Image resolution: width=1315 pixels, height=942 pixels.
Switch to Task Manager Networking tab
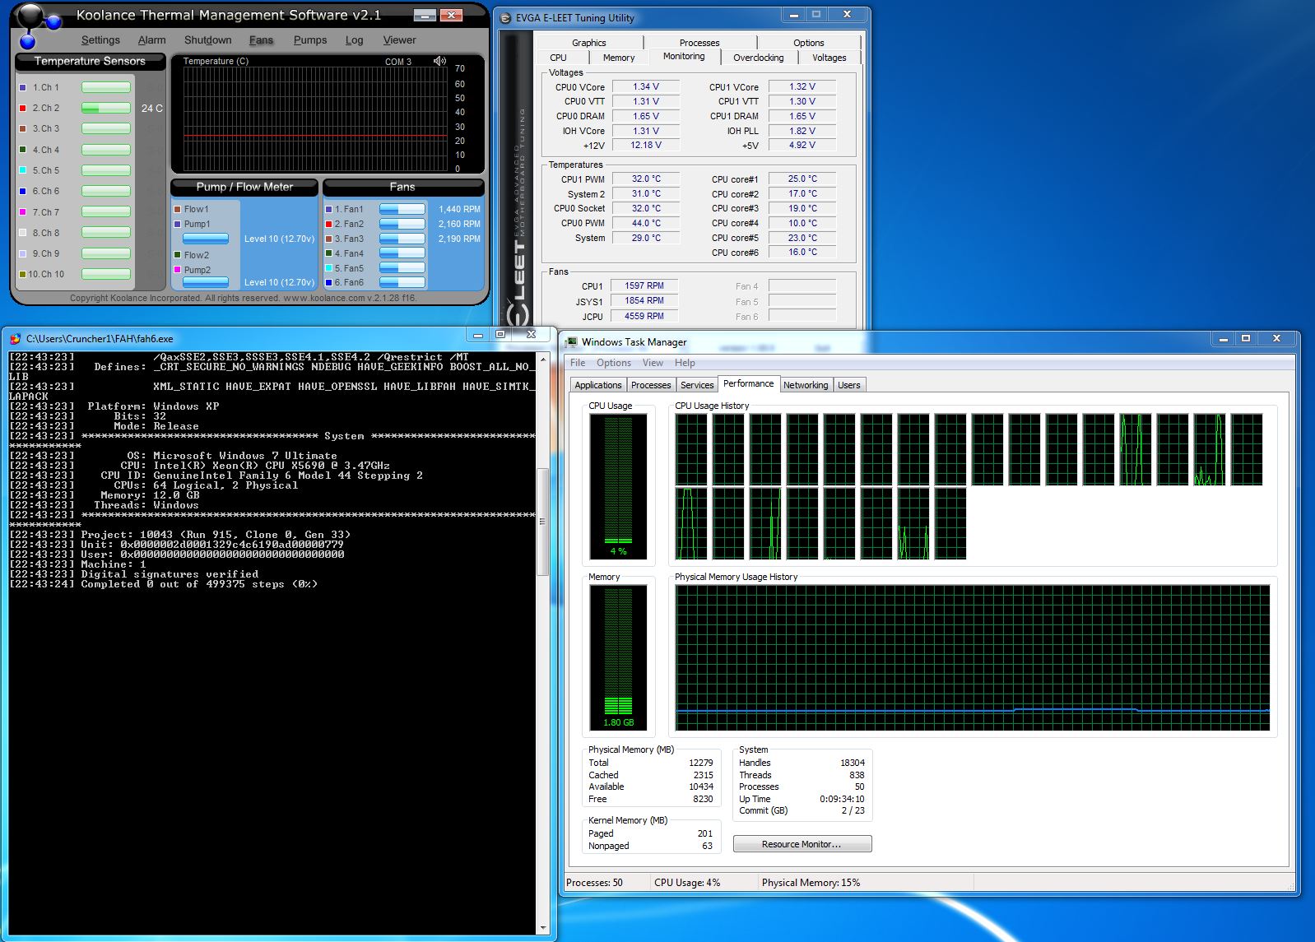[806, 385]
